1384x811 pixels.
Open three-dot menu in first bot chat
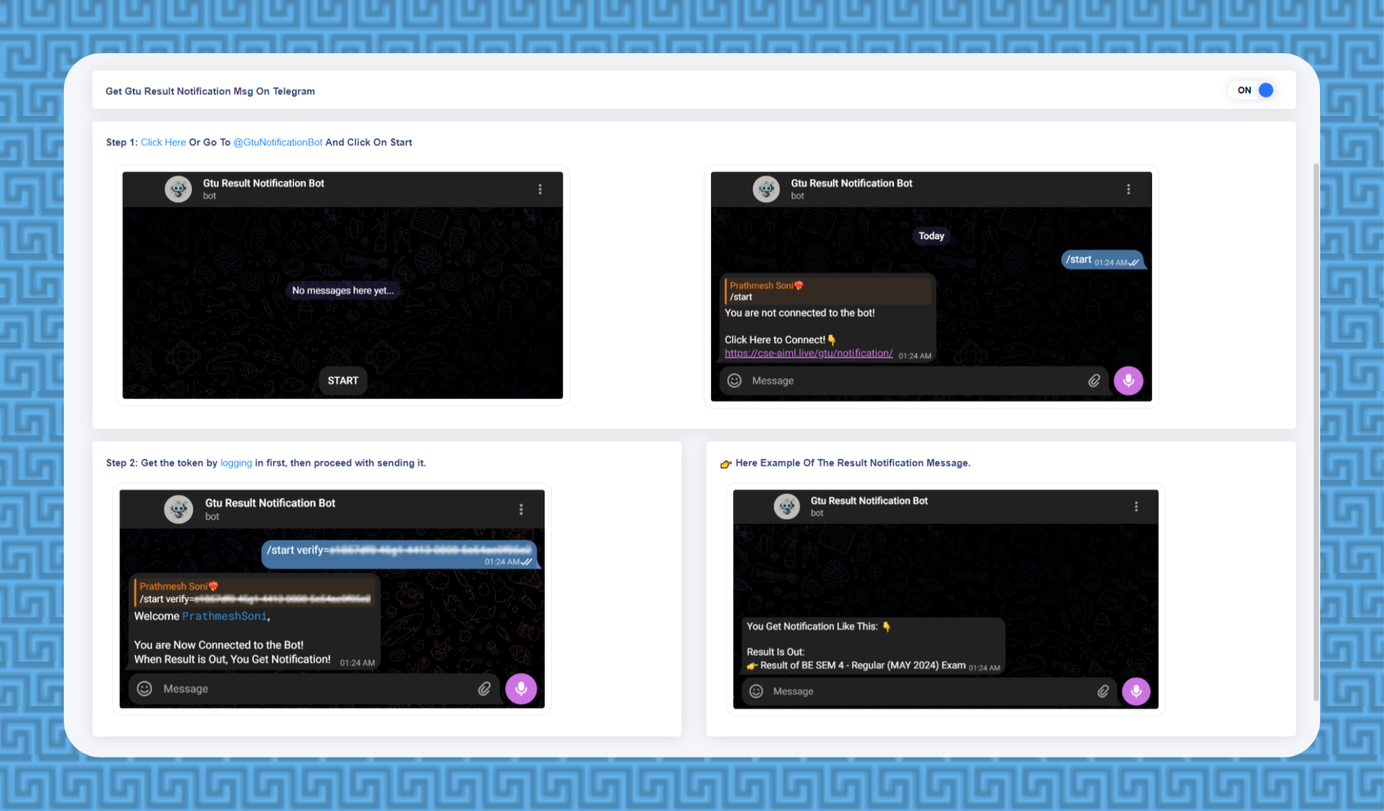[x=540, y=189]
